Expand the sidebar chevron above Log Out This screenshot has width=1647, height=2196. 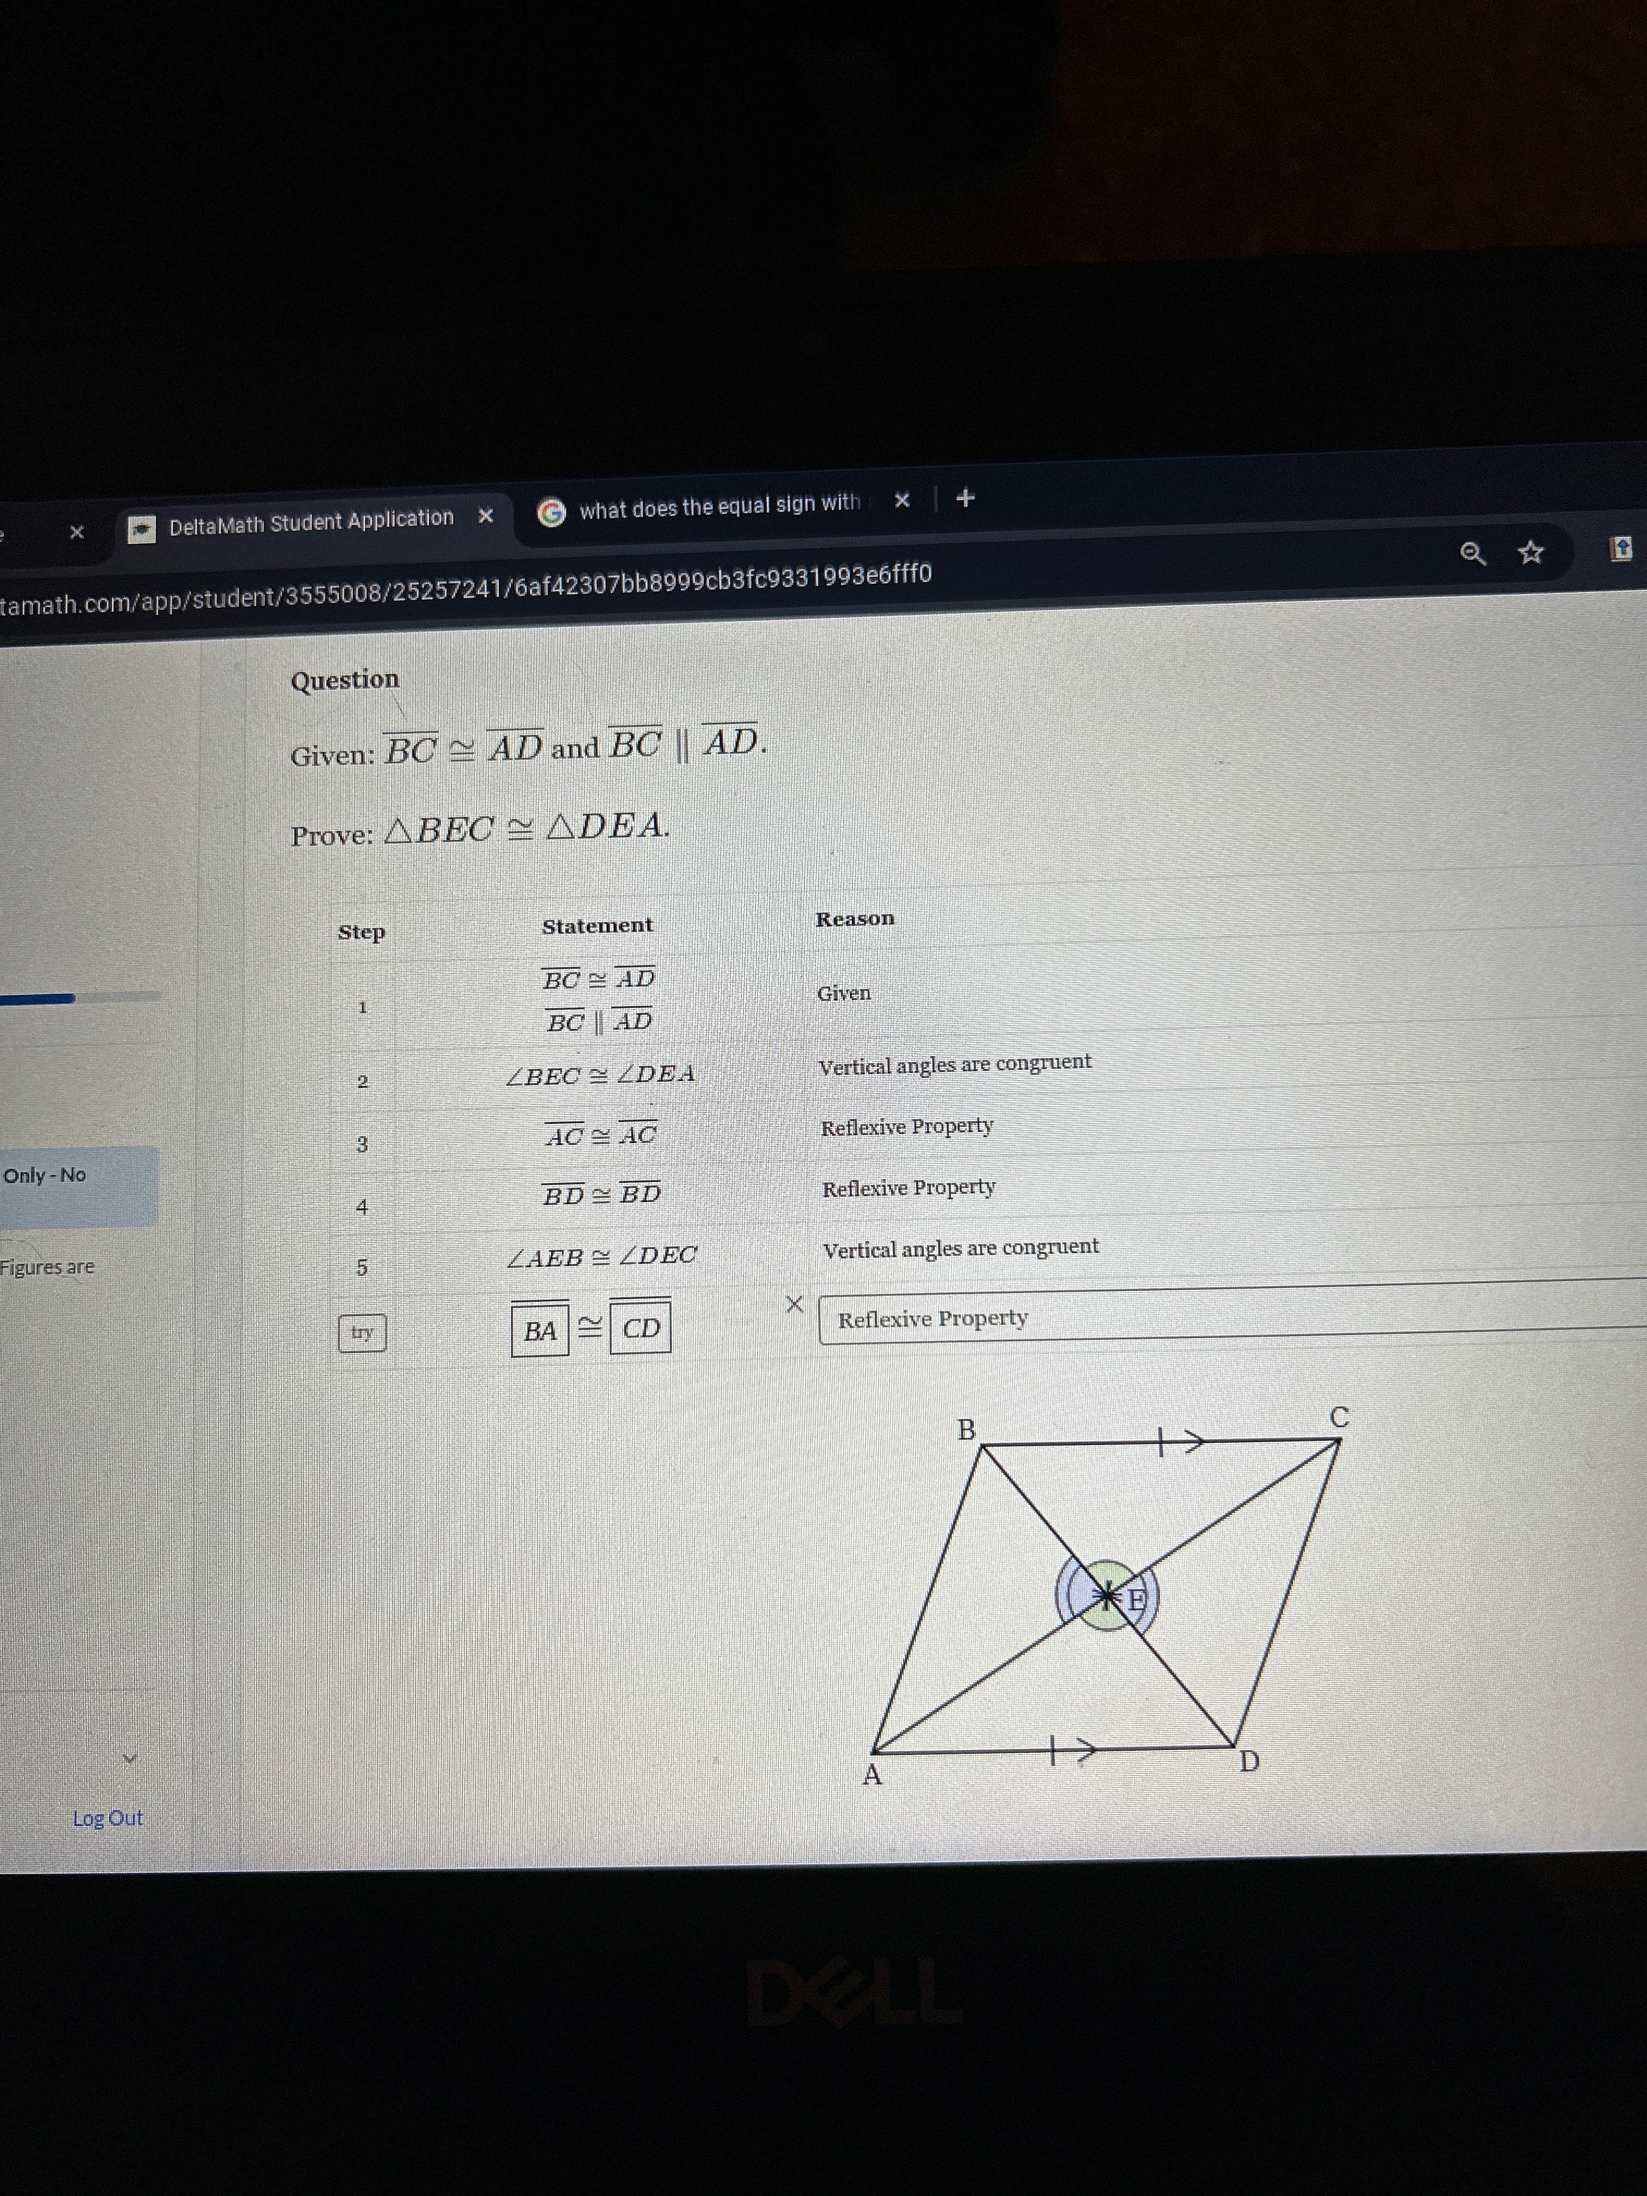point(128,1758)
